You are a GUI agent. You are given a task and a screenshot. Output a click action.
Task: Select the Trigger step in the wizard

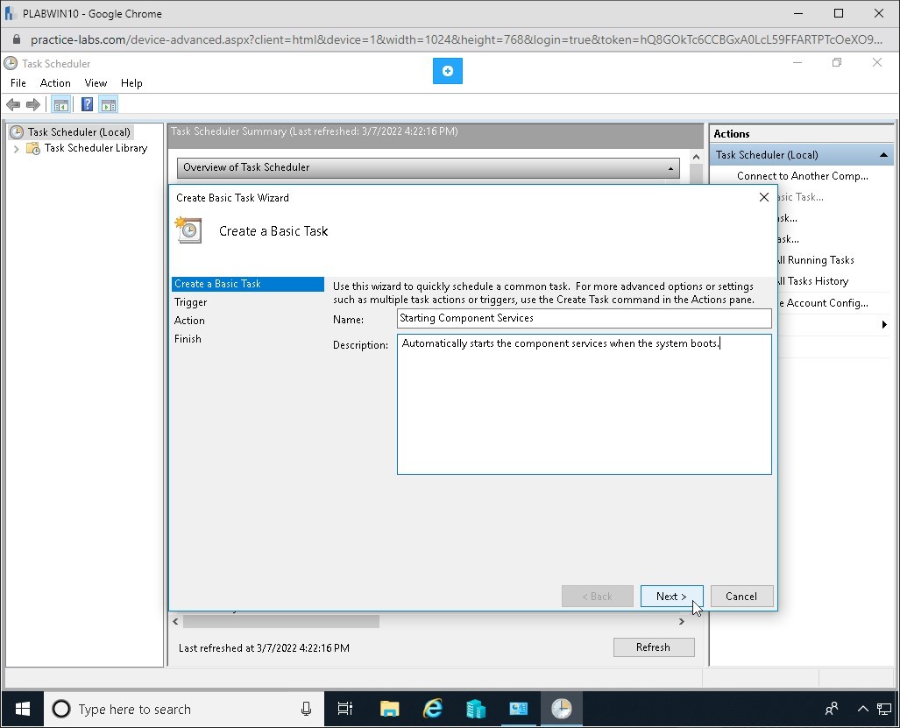(190, 302)
